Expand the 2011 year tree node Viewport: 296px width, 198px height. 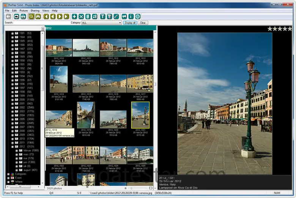(13, 142)
